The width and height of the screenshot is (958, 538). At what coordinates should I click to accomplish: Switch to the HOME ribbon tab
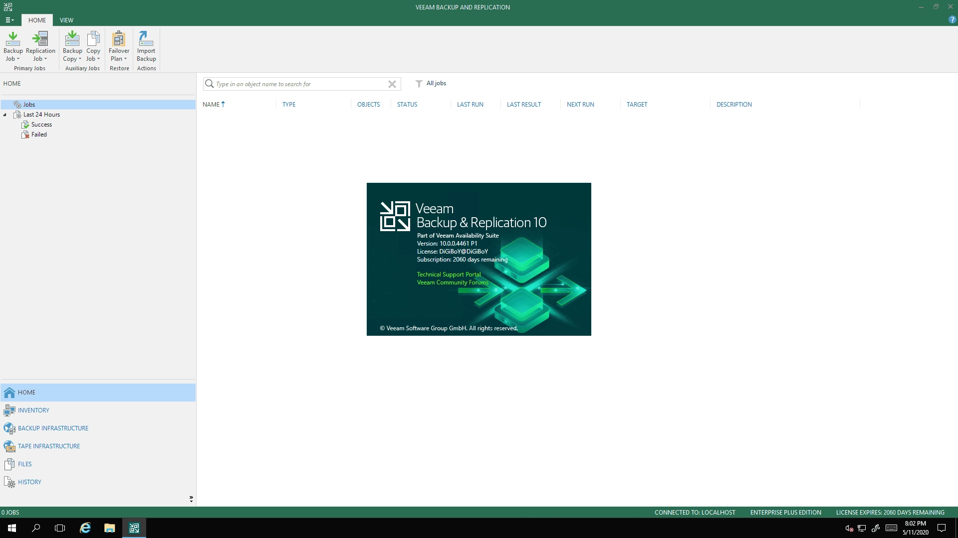tap(37, 20)
